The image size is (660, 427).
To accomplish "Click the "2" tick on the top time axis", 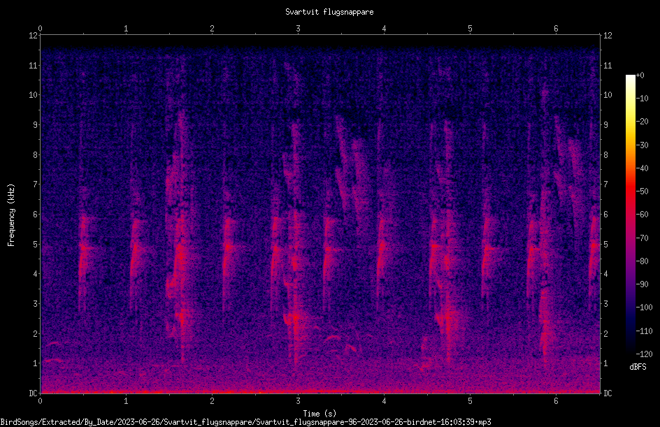I will [212, 29].
